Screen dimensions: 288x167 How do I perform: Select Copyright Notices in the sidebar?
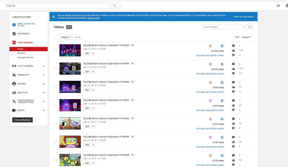(x=25, y=57)
